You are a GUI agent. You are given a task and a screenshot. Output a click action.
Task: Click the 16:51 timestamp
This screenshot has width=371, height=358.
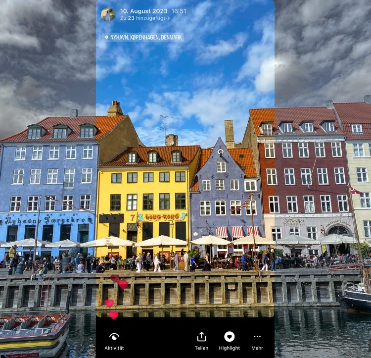[x=179, y=11]
